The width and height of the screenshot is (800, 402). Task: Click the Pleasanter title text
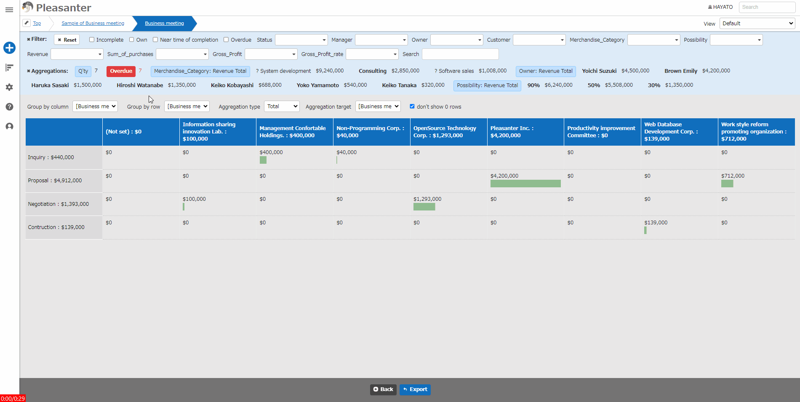click(x=64, y=8)
